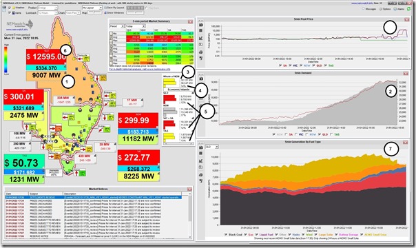Click the camera snapshot icon in Generation By Fuel Type panel

(201, 147)
